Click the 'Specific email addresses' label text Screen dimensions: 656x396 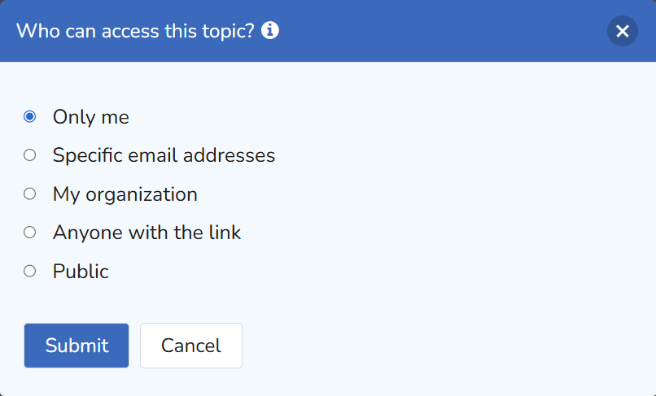[164, 155]
